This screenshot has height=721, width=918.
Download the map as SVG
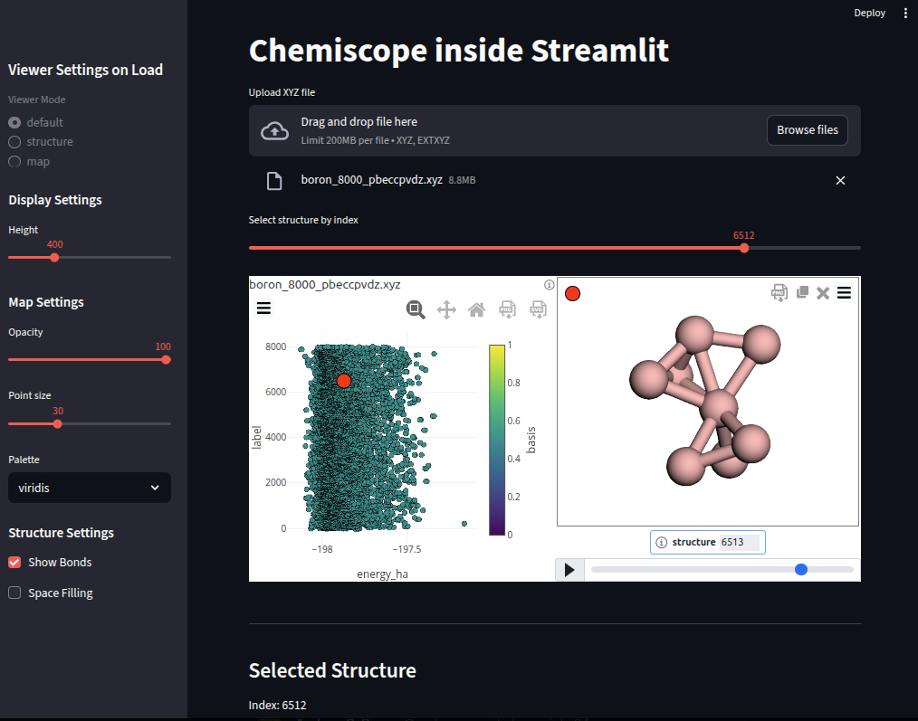pos(538,309)
